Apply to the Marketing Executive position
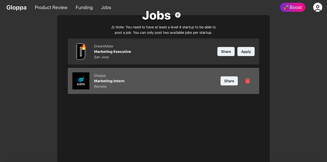The height and width of the screenshot is (162, 327). coord(246,51)
